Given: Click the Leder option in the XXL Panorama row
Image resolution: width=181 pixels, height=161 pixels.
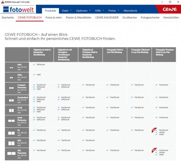Looking at the screenshot, I should tap(161, 155).
